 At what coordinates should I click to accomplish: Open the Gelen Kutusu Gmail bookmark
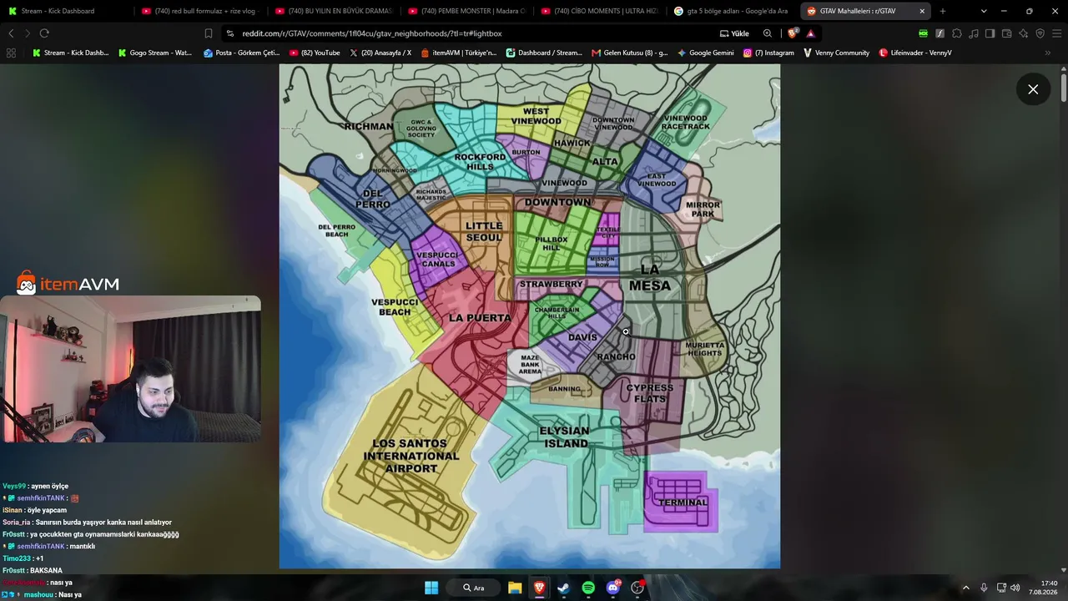point(630,53)
